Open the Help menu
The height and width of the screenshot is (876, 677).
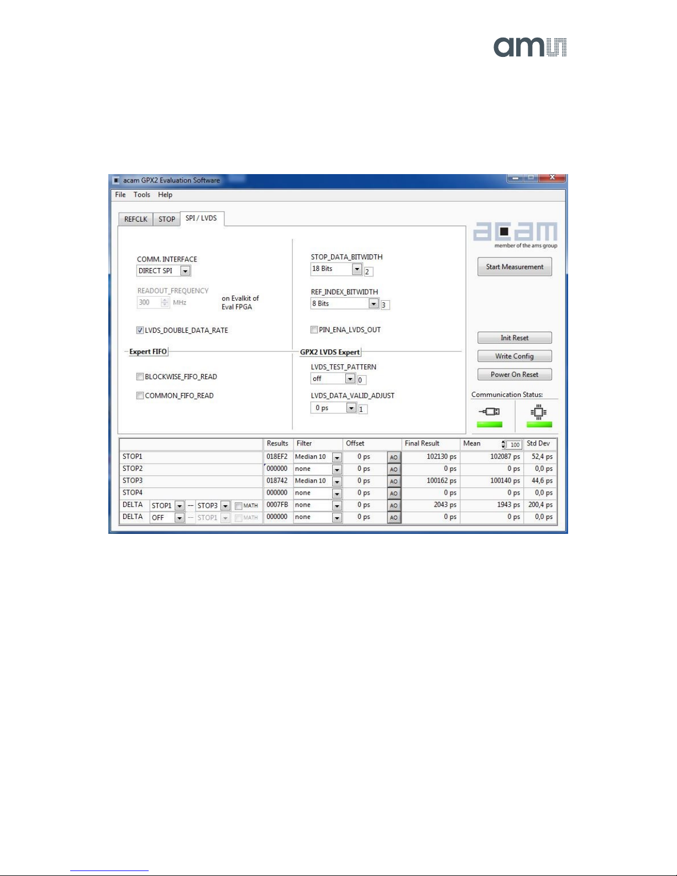point(165,195)
